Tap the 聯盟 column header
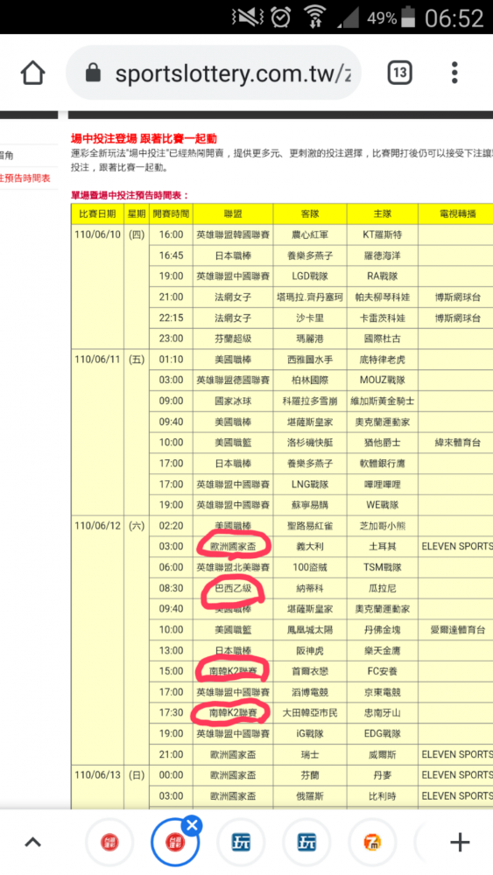This screenshot has height=875, width=493. 233,213
